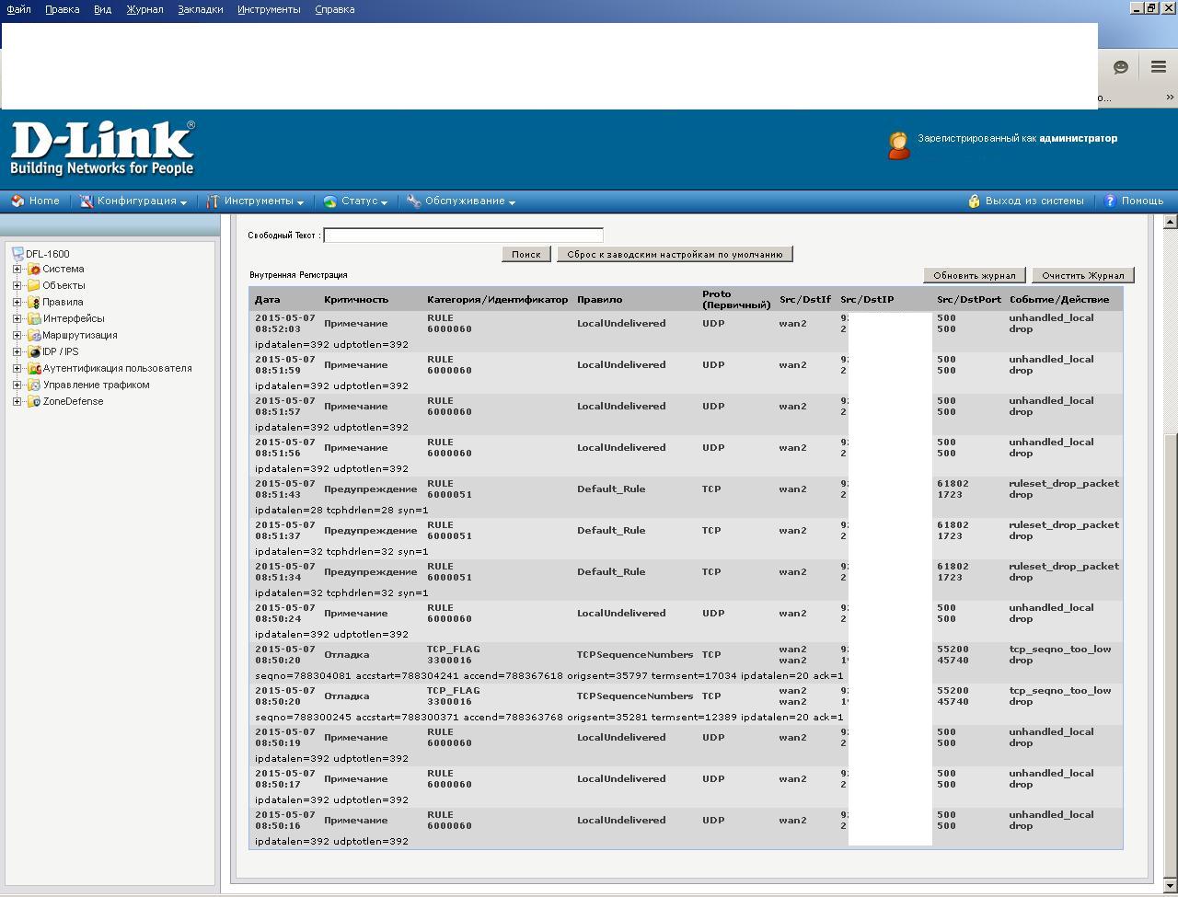Click the D-Link logo

pyautogui.click(x=102, y=148)
